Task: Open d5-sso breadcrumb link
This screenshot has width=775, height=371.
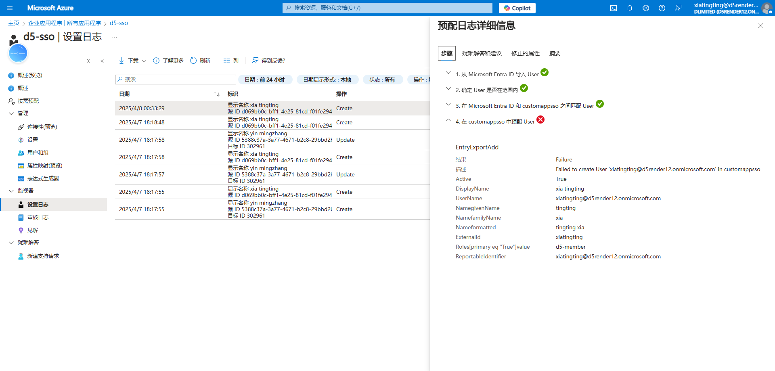Action: pos(119,23)
